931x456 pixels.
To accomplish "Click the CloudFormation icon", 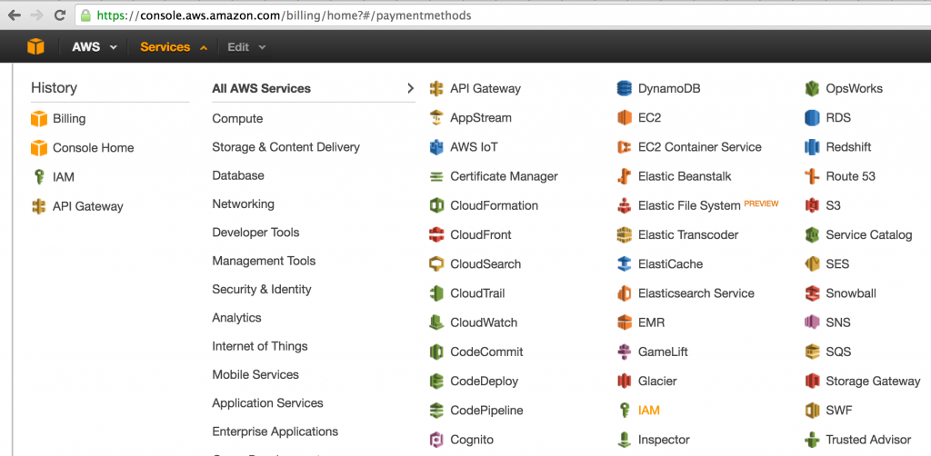I will pyautogui.click(x=436, y=206).
